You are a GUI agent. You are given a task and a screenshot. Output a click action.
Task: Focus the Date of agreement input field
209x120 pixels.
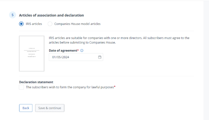pyautogui.click(x=73, y=57)
